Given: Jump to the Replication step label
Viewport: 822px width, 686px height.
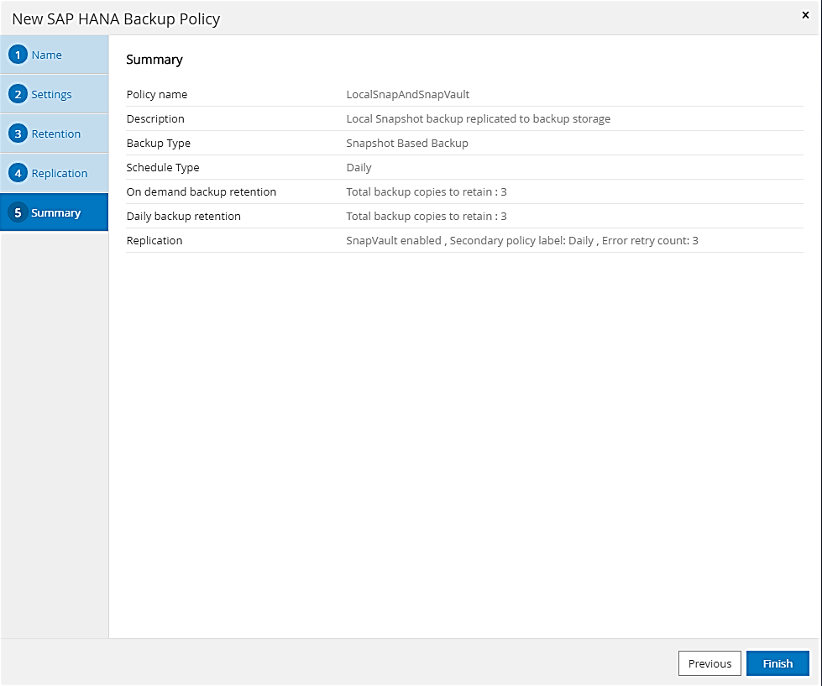Looking at the screenshot, I should coord(60,174).
